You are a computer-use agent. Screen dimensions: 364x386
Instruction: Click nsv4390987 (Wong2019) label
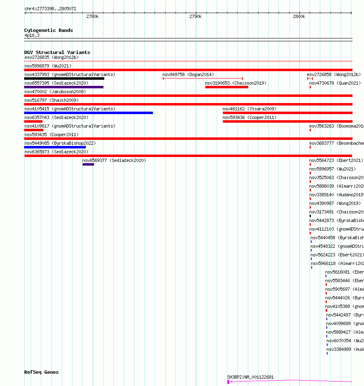[x=335, y=204]
